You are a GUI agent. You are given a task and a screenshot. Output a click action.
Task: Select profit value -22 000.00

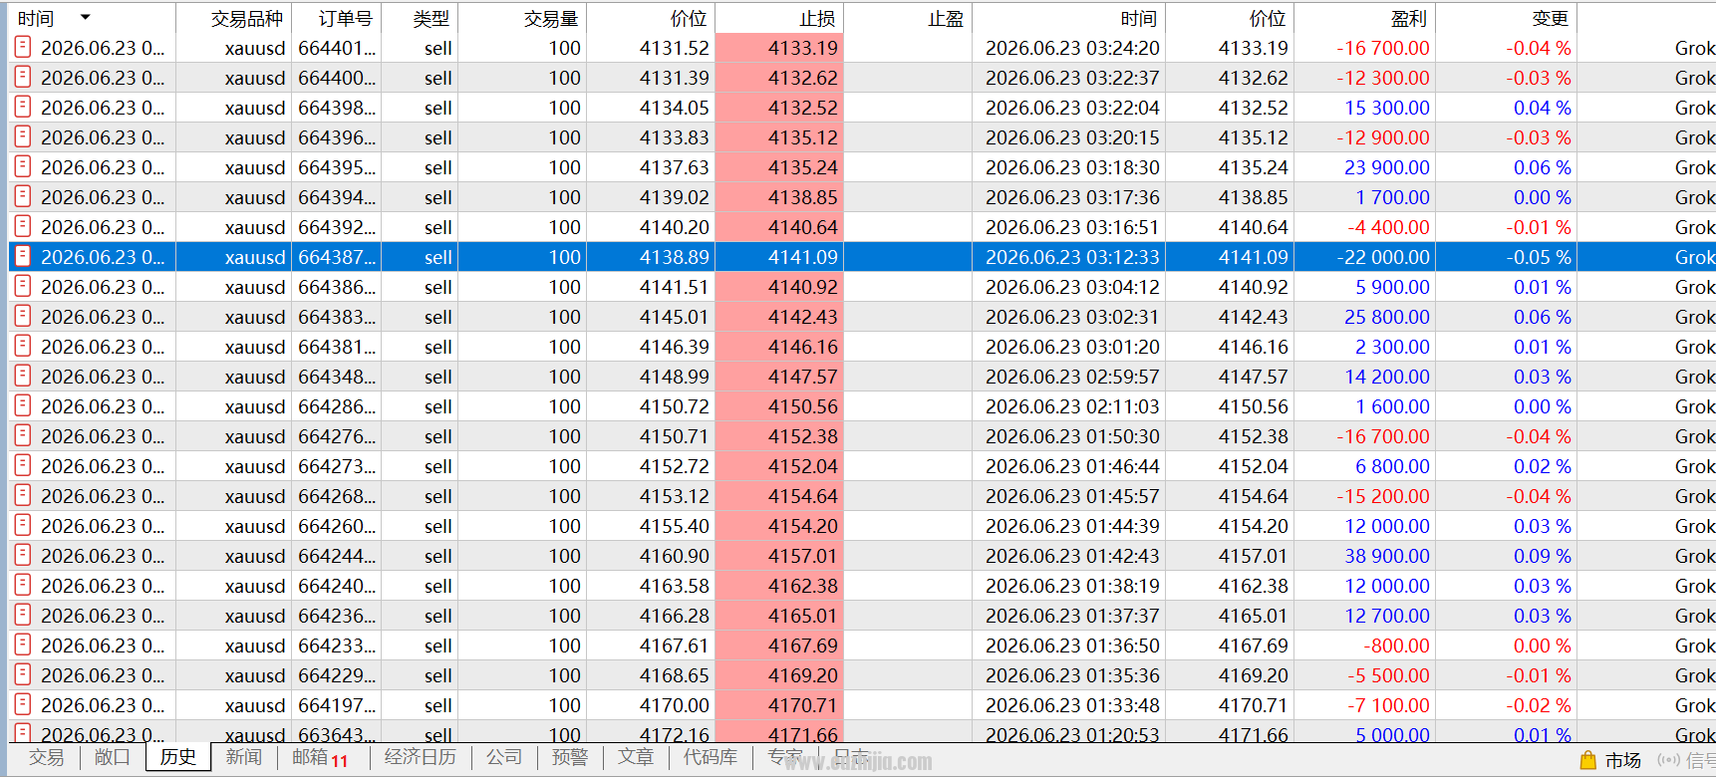pyautogui.click(x=1383, y=257)
